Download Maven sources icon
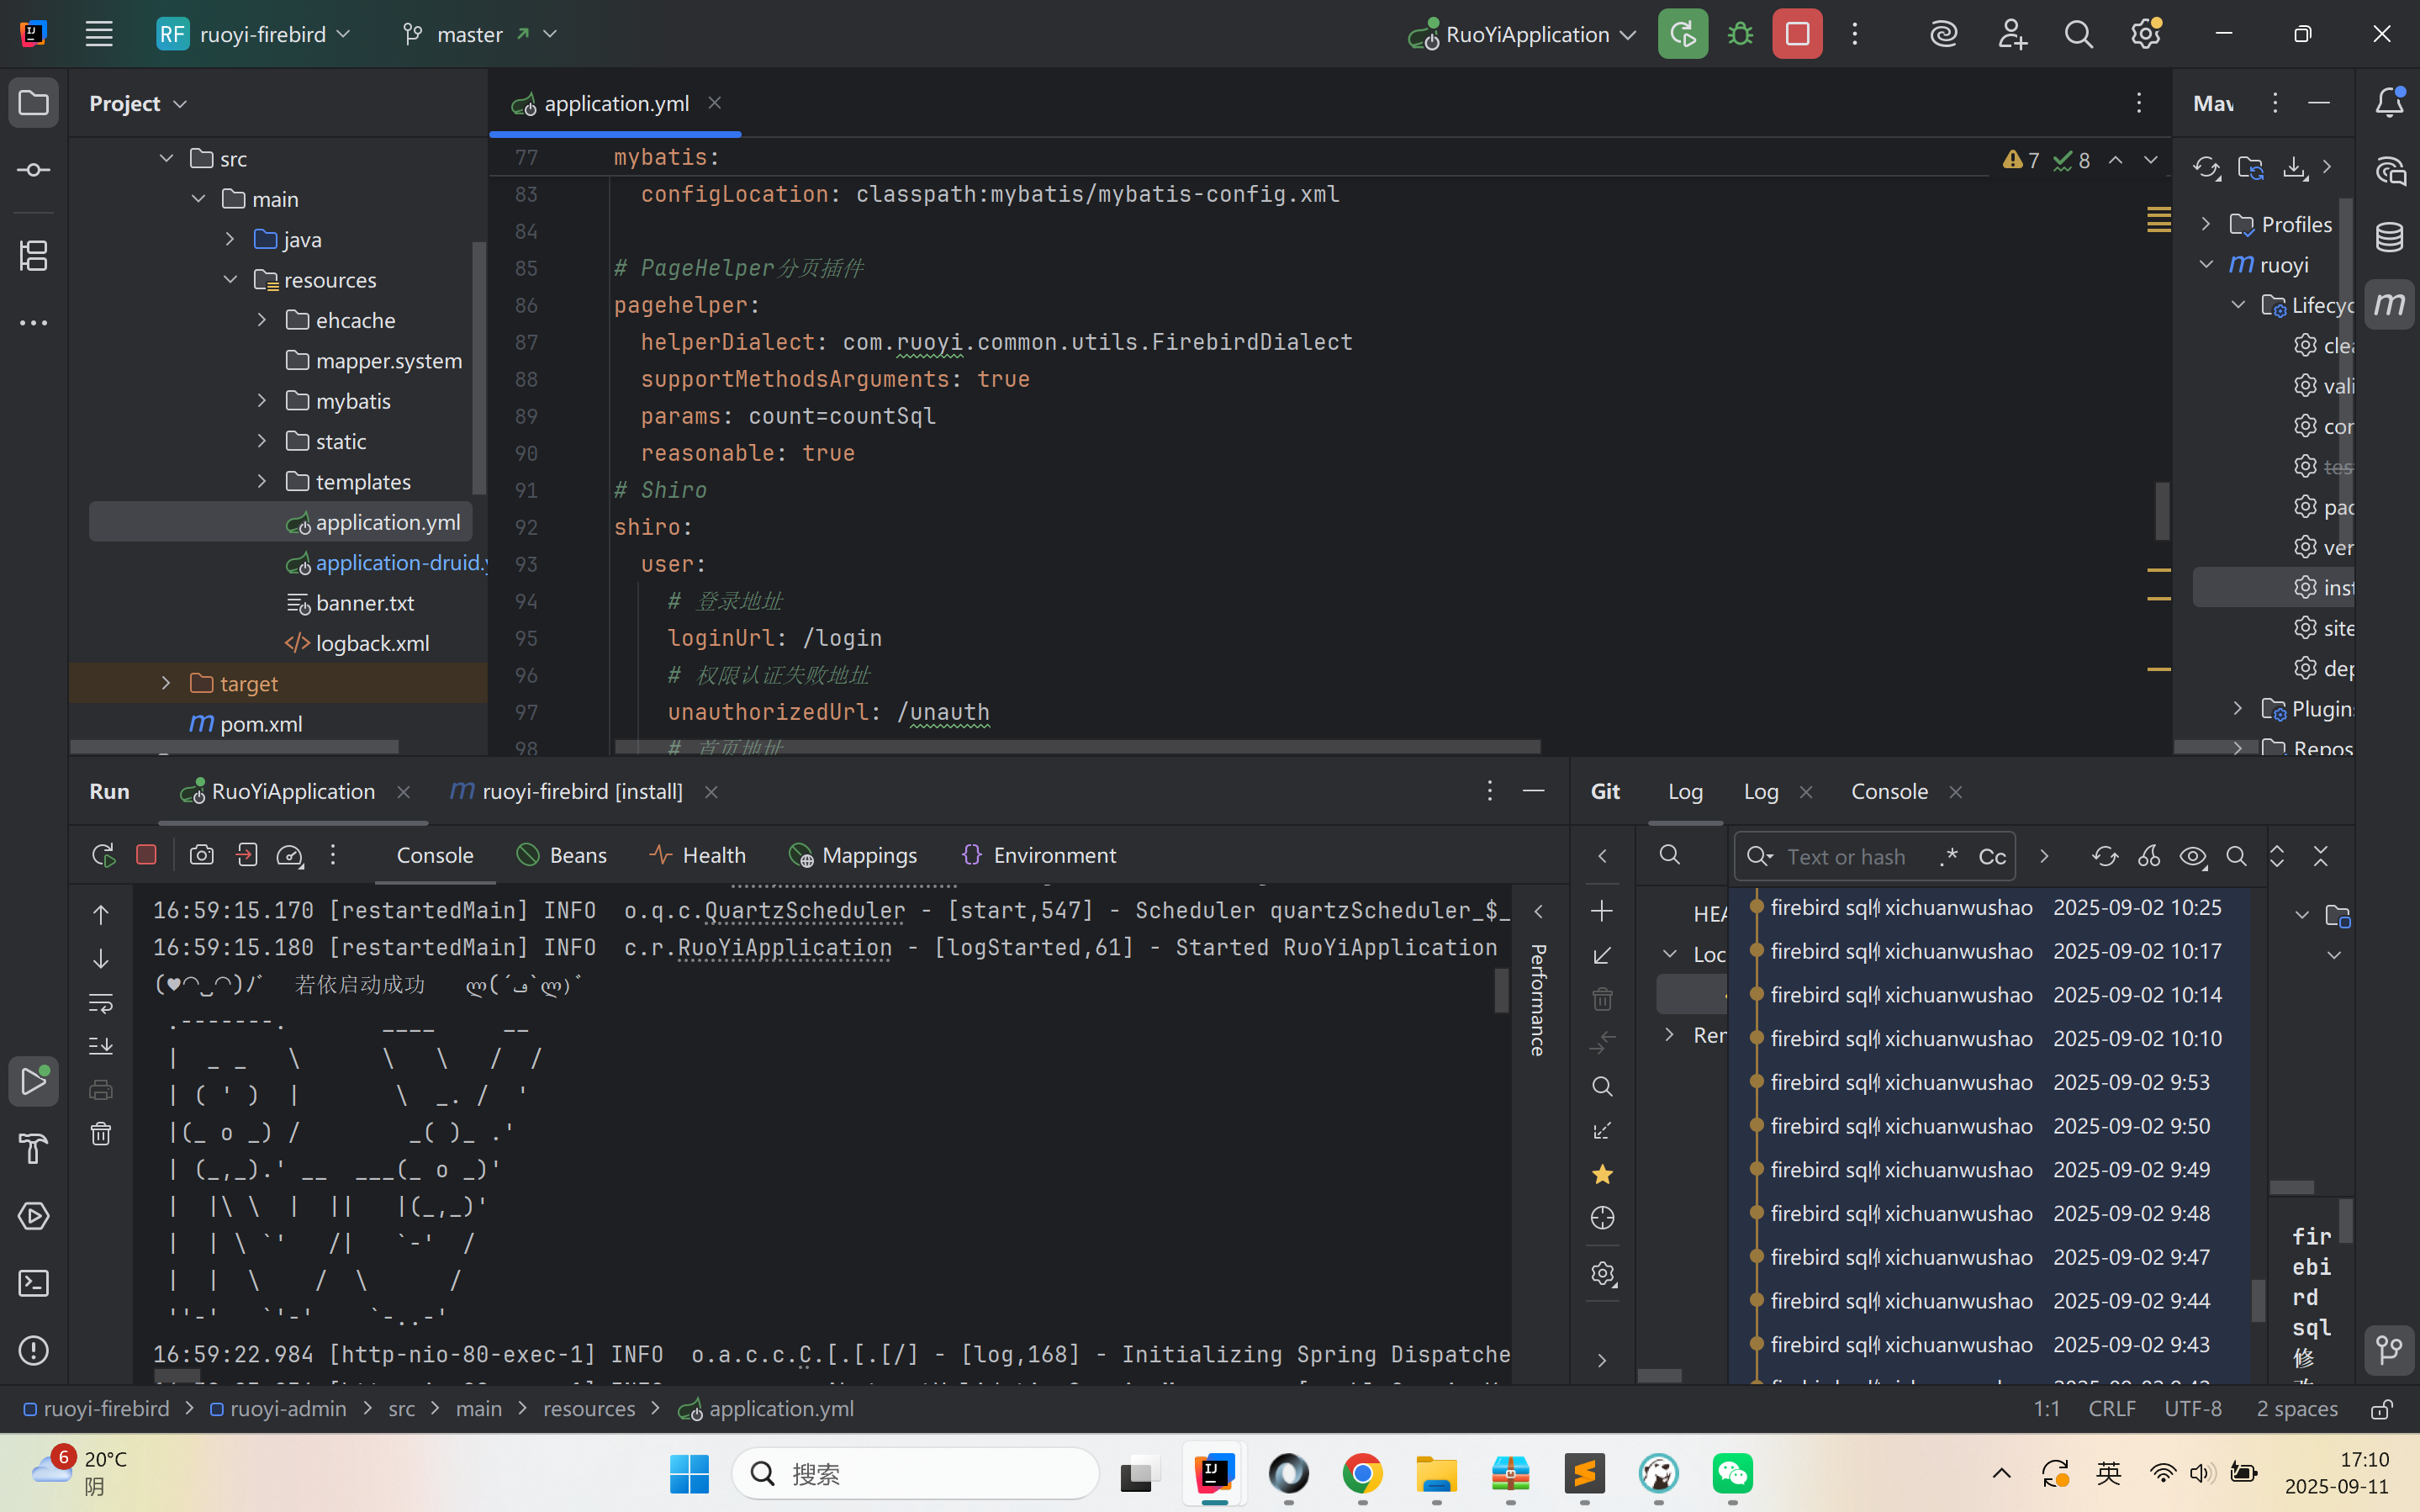 (2295, 167)
